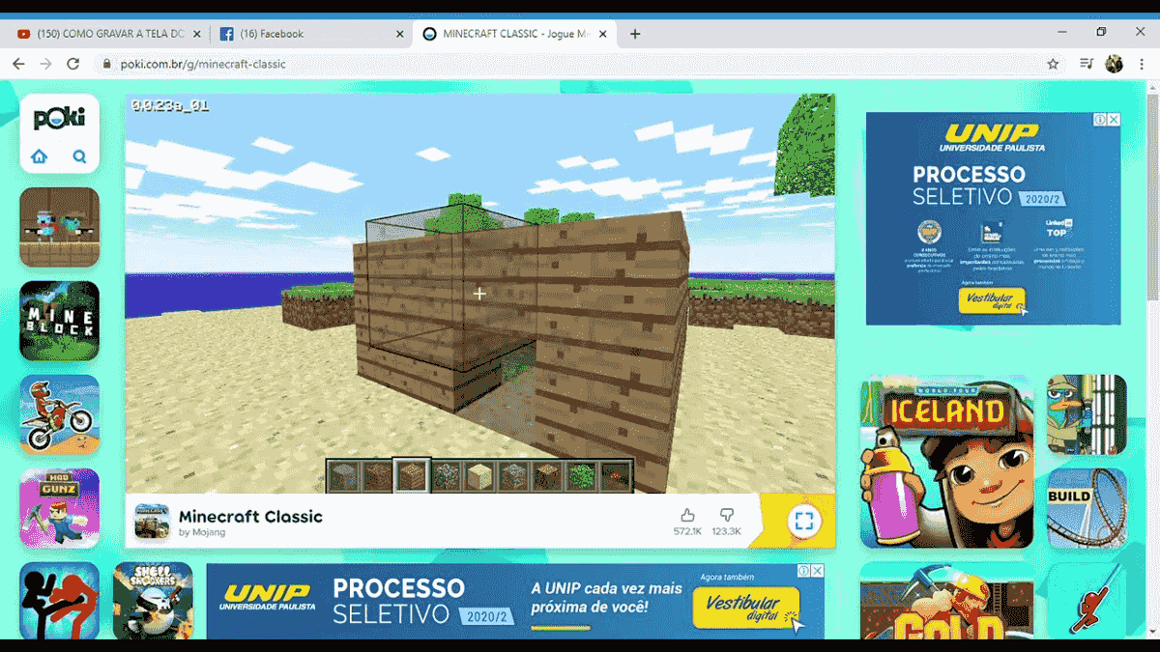The image size is (1160, 652).
Task: Select the highlighted wood planks hotbar slot
Action: [411, 475]
